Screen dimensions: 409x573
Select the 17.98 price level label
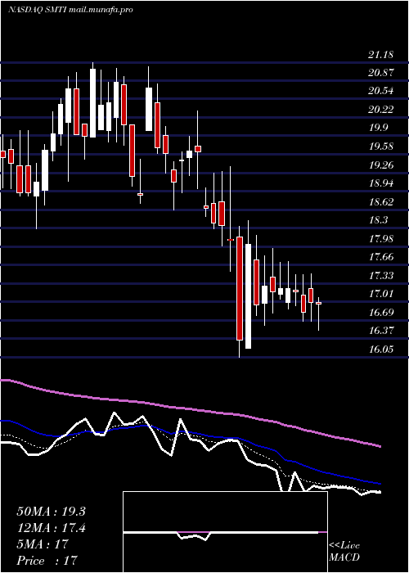tap(380, 239)
